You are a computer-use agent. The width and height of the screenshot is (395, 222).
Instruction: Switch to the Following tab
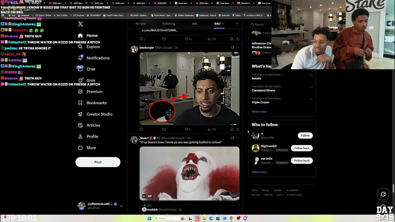click(169, 24)
